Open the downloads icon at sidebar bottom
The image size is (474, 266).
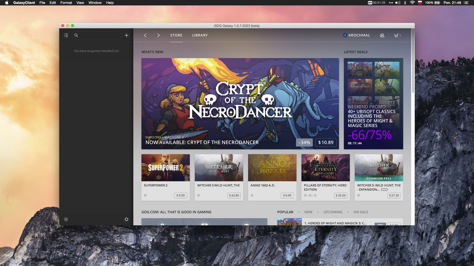66,219
